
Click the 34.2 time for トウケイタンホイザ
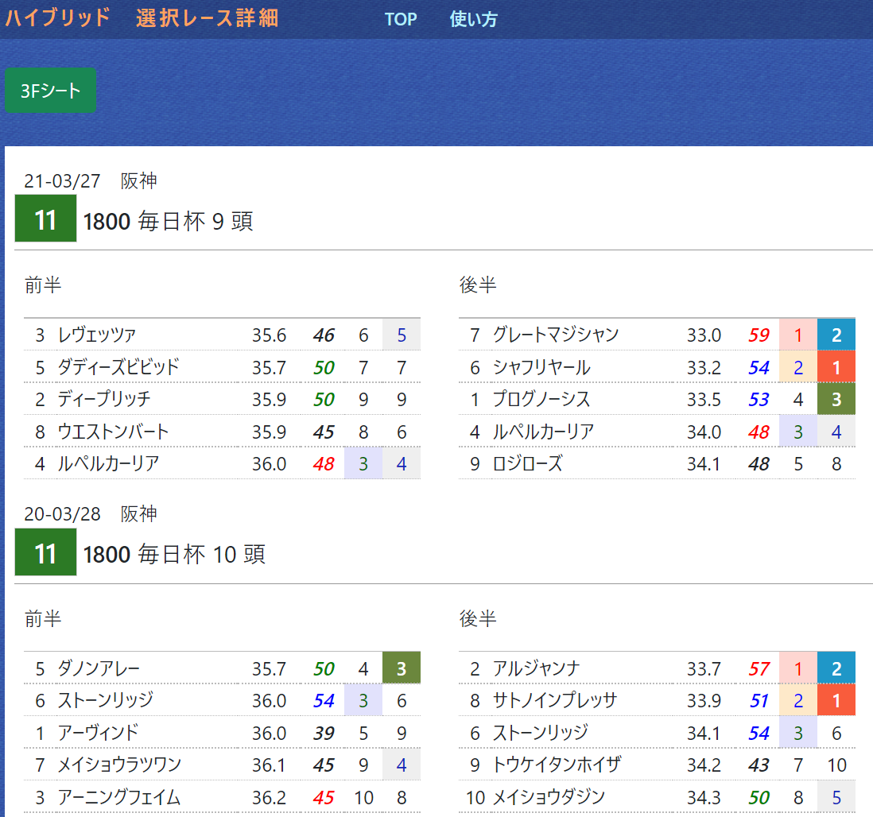[x=704, y=765]
